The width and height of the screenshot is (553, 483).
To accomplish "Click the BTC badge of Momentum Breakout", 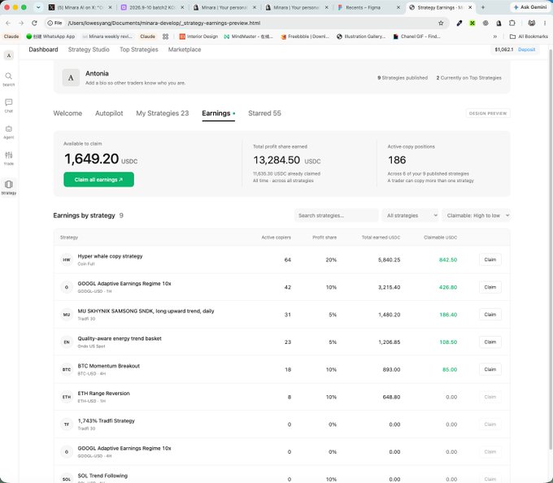I will 67,369.
